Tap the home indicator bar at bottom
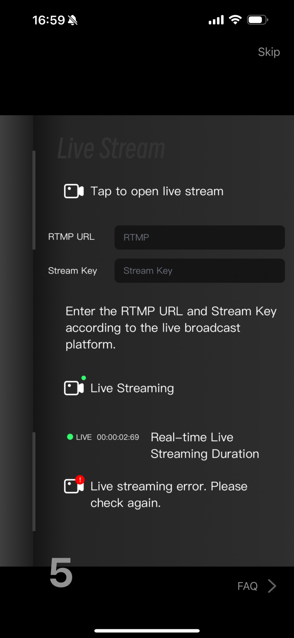Image resolution: width=294 pixels, height=638 pixels. [x=147, y=630]
